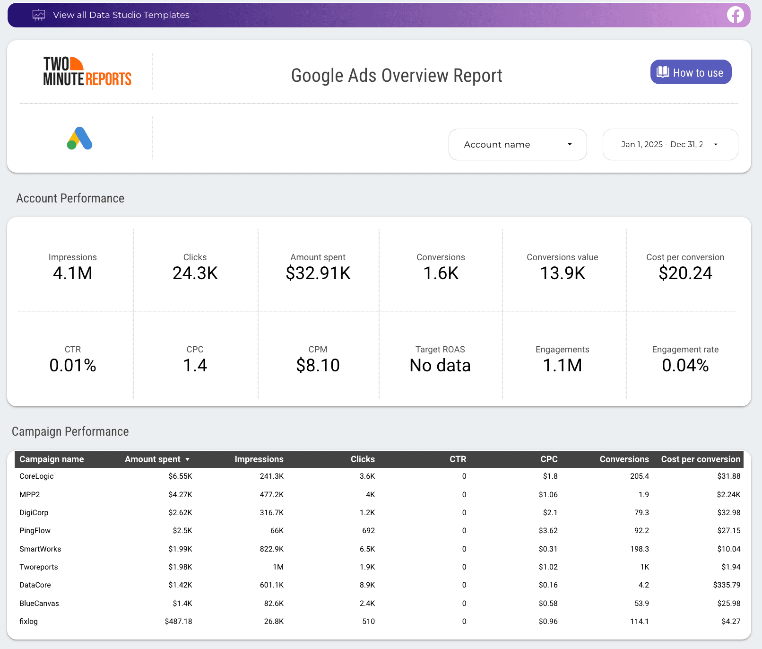Click the chevron on the date range selector
This screenshot has width=762, height=649.
[x=715, y=144]
